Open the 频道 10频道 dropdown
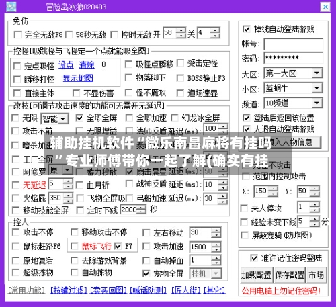 (x=317, y=103)
